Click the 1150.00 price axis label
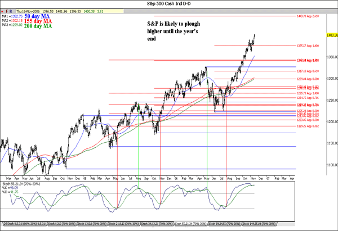338x231 pixels. (x=333, y=143)
